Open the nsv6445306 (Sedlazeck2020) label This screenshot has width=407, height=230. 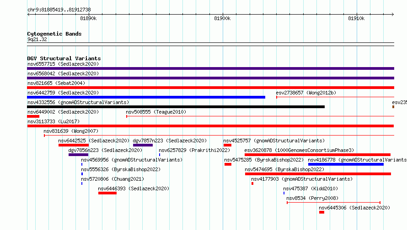click(354, 208)
